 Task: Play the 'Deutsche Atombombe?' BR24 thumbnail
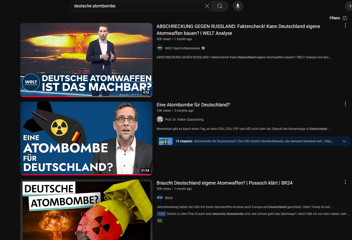tap(86, 210)
